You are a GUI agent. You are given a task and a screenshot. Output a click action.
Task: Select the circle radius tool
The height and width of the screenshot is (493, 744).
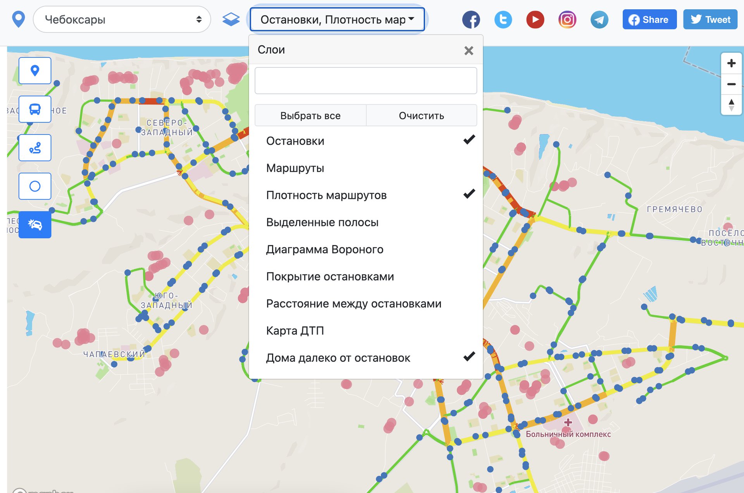click(35, 186)
